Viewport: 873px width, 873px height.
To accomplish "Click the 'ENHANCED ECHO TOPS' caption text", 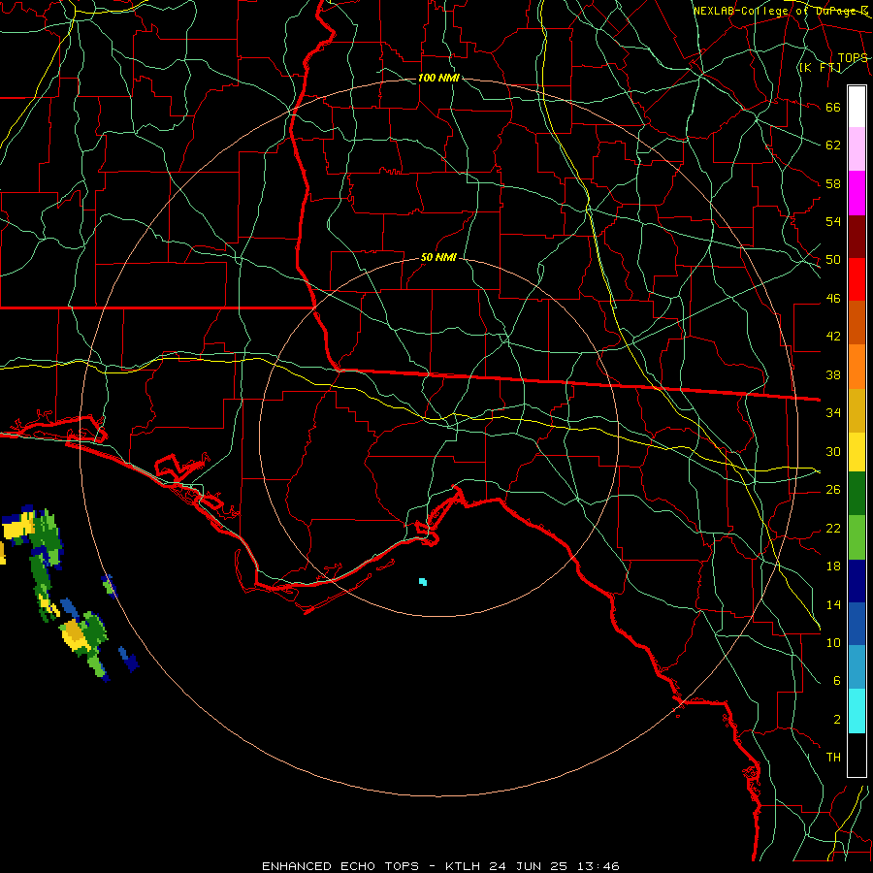I will [x=339, y=866].
